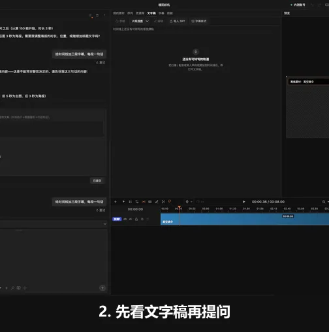Click the plus add-track icon in timeline toolbar
The height and width of the screenshot is (332, 329).
point(116,202)
